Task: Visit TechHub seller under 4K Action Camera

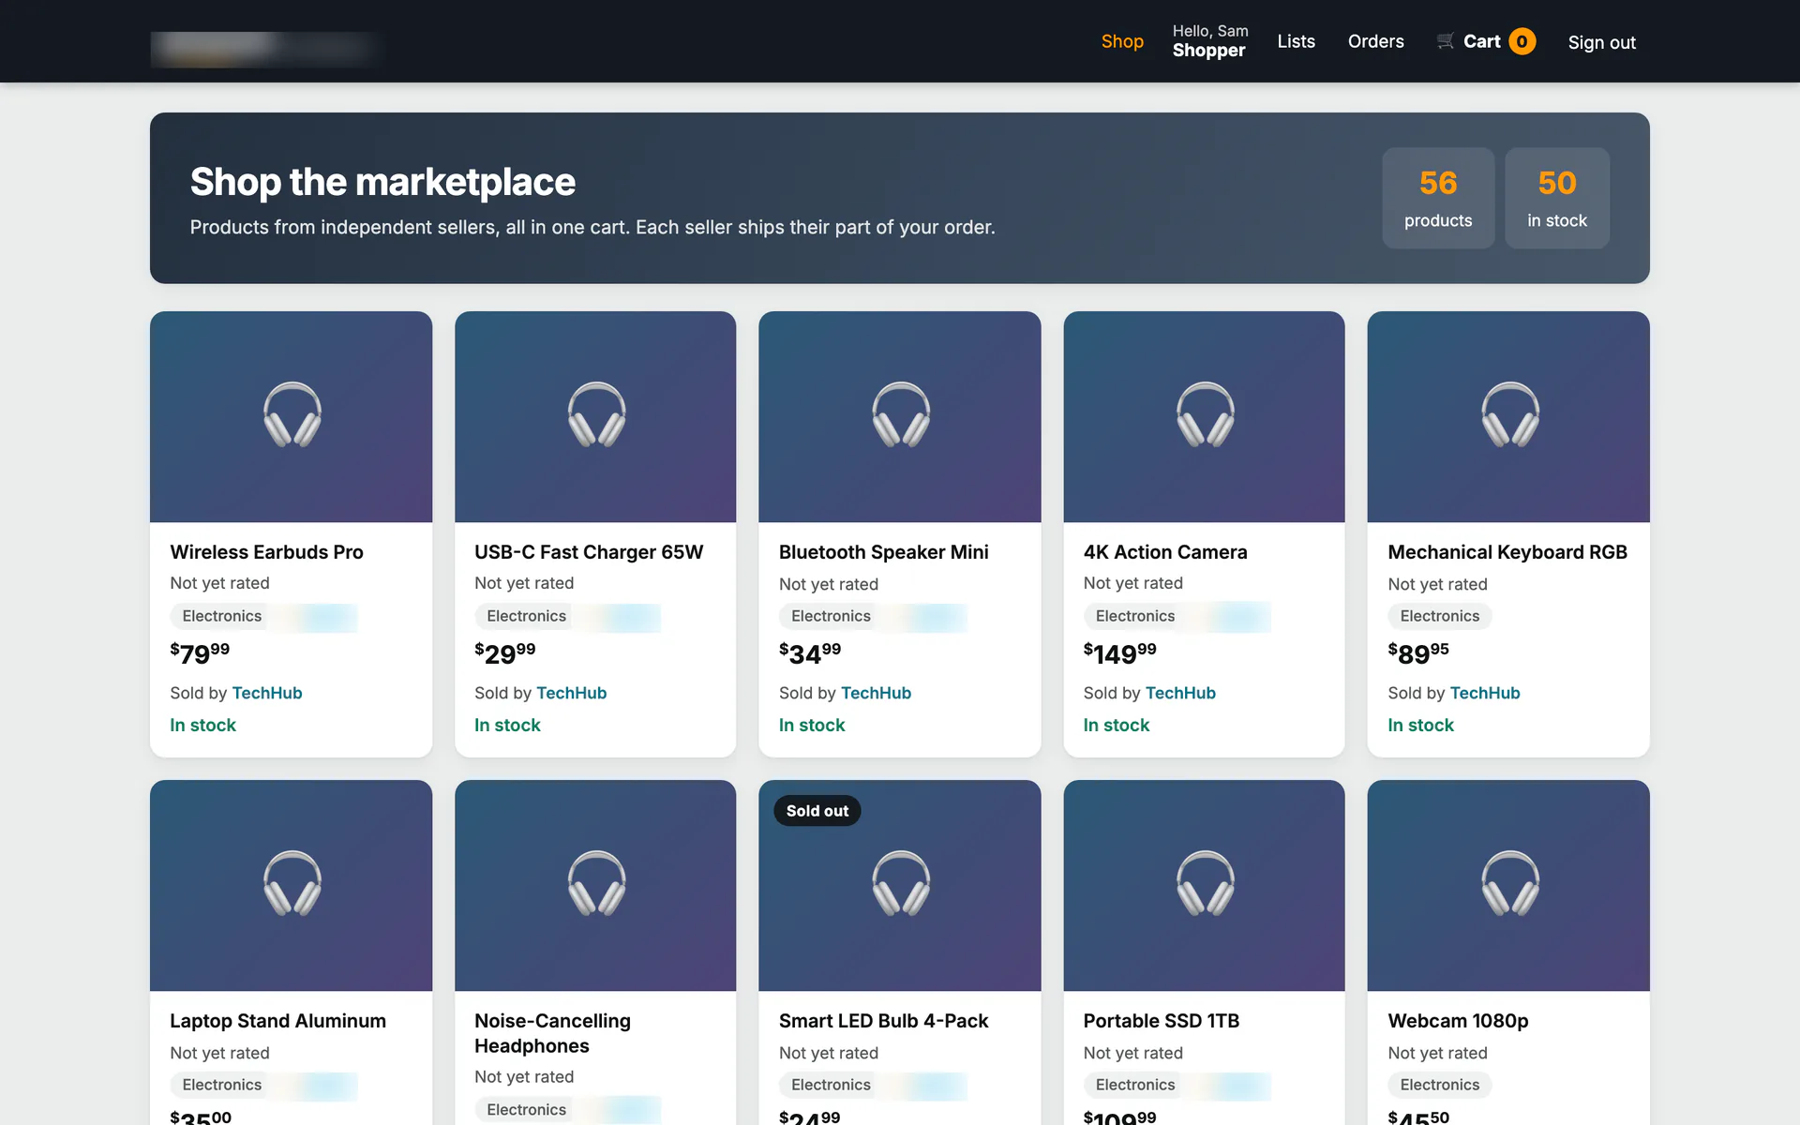Action: [1181, 693]
